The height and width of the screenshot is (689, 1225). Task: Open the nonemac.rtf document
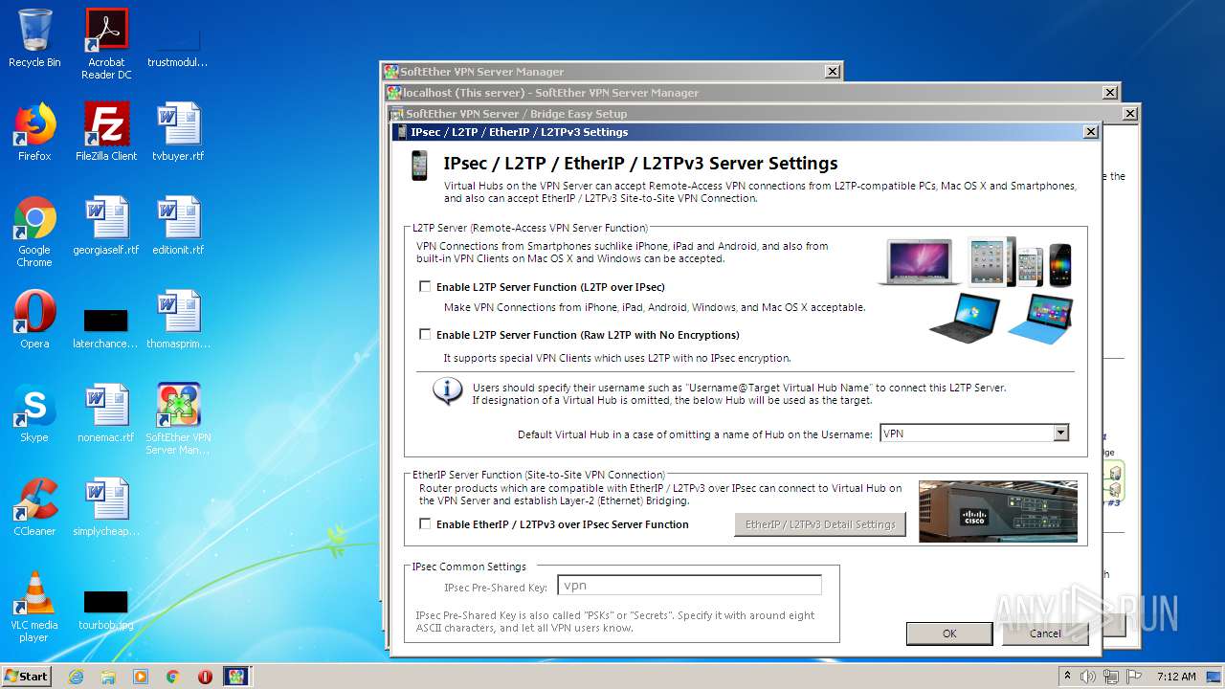click(106, 413)
